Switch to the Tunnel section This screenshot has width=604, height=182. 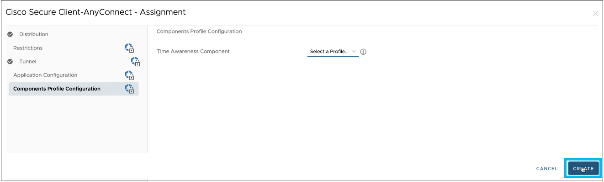pyautogui.click(x=27, y=61)
